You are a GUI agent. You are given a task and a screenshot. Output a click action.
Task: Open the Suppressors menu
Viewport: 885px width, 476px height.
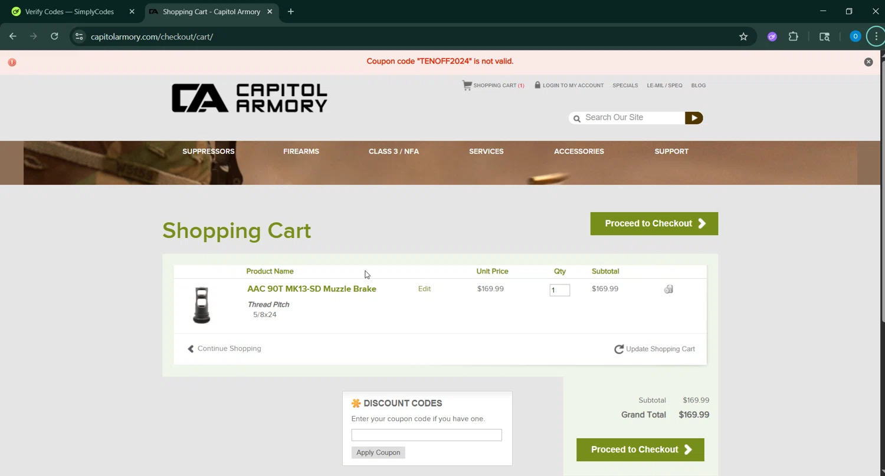[x=208, y=151]
